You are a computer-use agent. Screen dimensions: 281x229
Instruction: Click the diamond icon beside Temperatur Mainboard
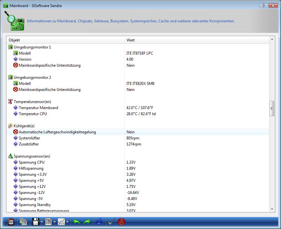16,107
